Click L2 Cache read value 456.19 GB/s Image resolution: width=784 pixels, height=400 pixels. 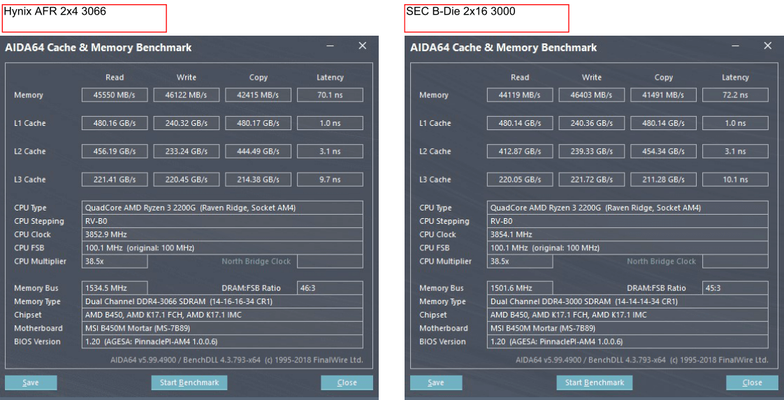(115, 151)
